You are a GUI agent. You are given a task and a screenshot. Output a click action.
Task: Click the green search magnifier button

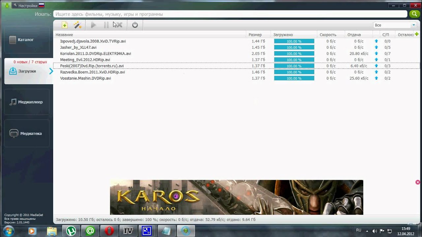[414, 14]
